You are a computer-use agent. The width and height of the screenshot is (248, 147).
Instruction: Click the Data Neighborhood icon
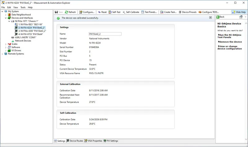[9, 15]
